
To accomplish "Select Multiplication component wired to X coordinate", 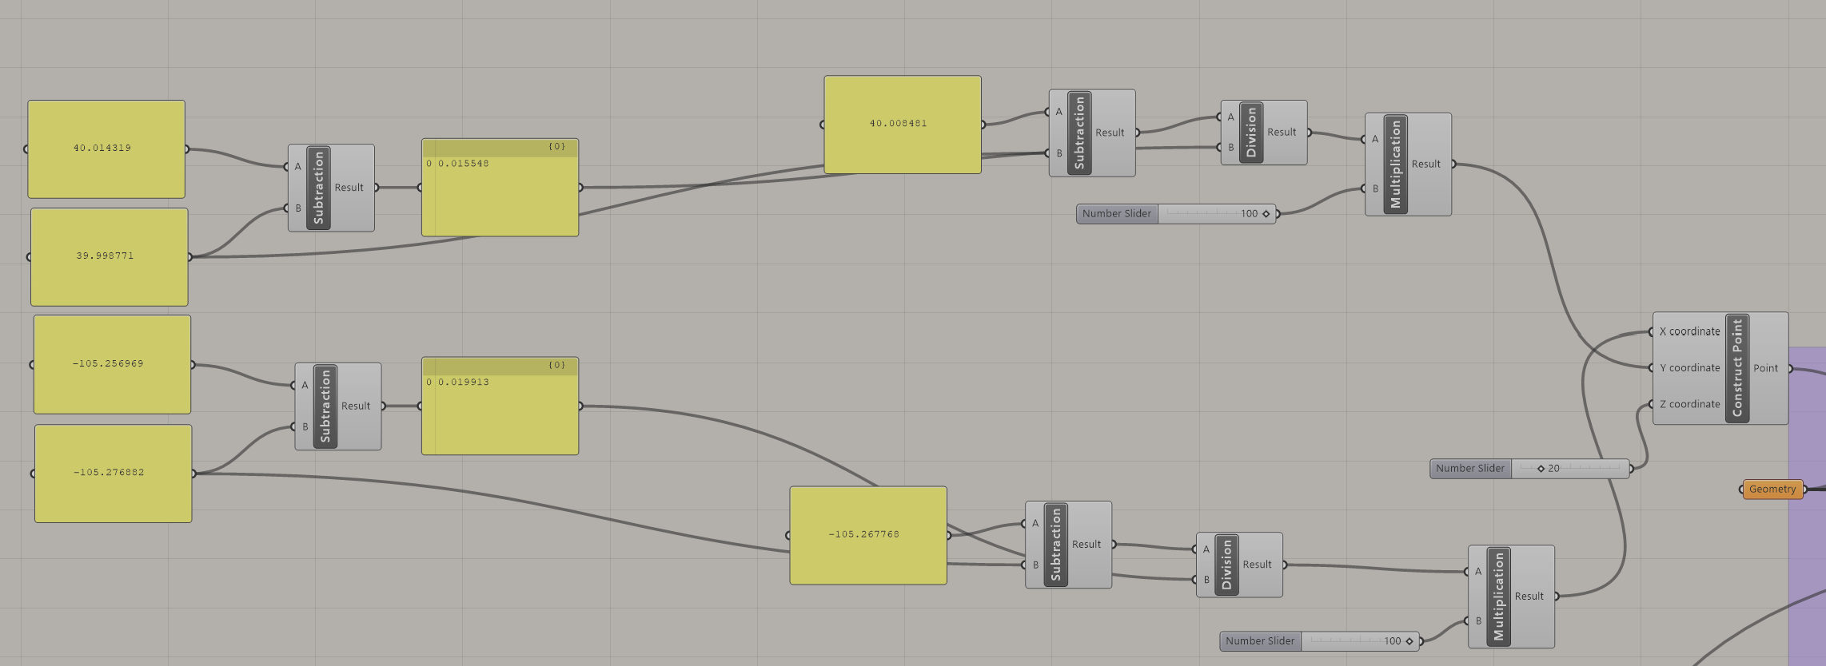I will pos(1511,597).
